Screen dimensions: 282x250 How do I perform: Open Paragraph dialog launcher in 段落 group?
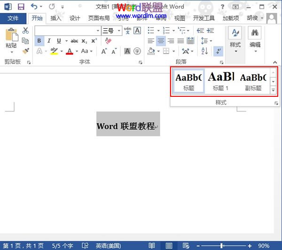tap(221, 62)
